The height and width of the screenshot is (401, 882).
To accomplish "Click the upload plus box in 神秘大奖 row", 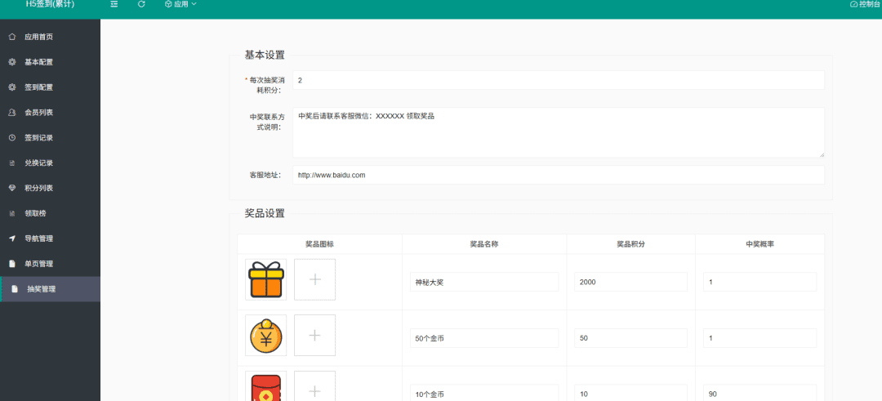I will point(315,279).
